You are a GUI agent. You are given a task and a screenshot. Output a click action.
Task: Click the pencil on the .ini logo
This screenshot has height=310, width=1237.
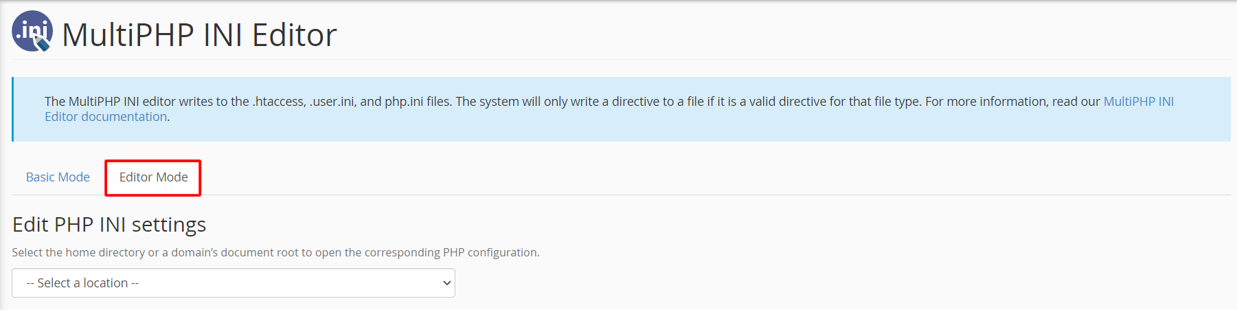(x=43, y=43)
